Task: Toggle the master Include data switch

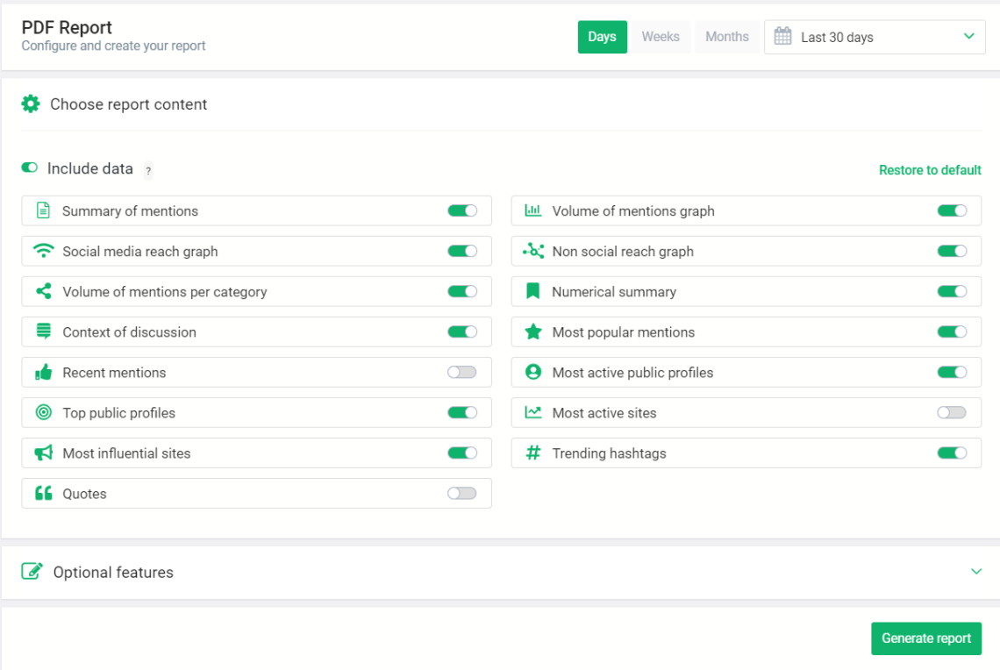Action: tap(30, 167)
